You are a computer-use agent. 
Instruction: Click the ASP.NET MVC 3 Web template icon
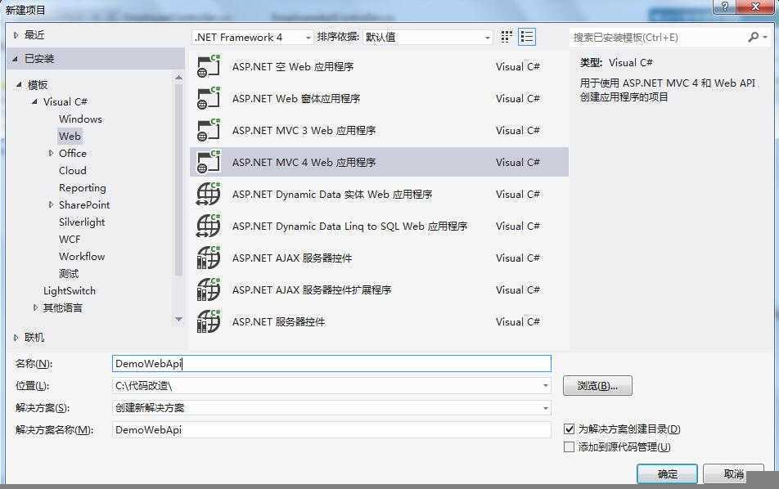point(209,130)
